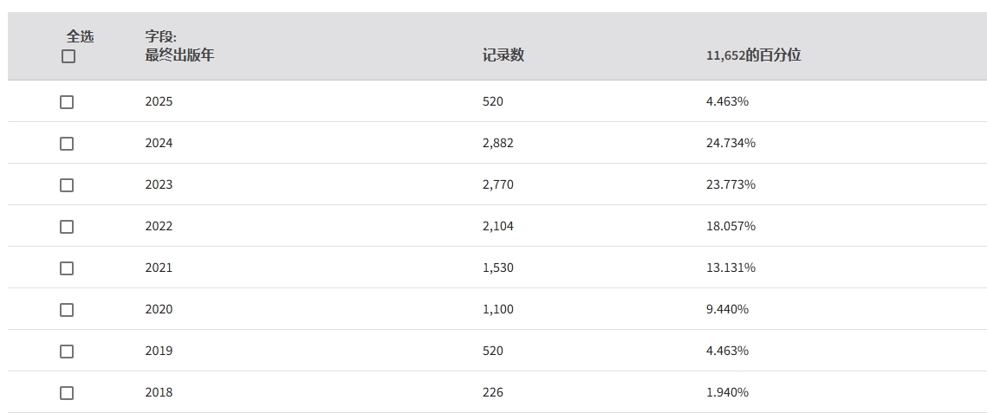Click the record count 2,882
The height and width of the screenshot is (413, 987).
tap(498, 144)
